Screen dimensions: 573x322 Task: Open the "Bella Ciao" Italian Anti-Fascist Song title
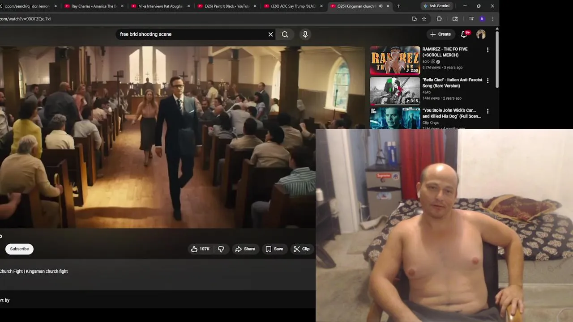452,83
